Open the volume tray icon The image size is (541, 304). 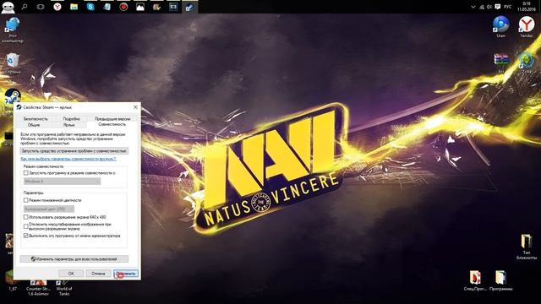coord(489,7)
